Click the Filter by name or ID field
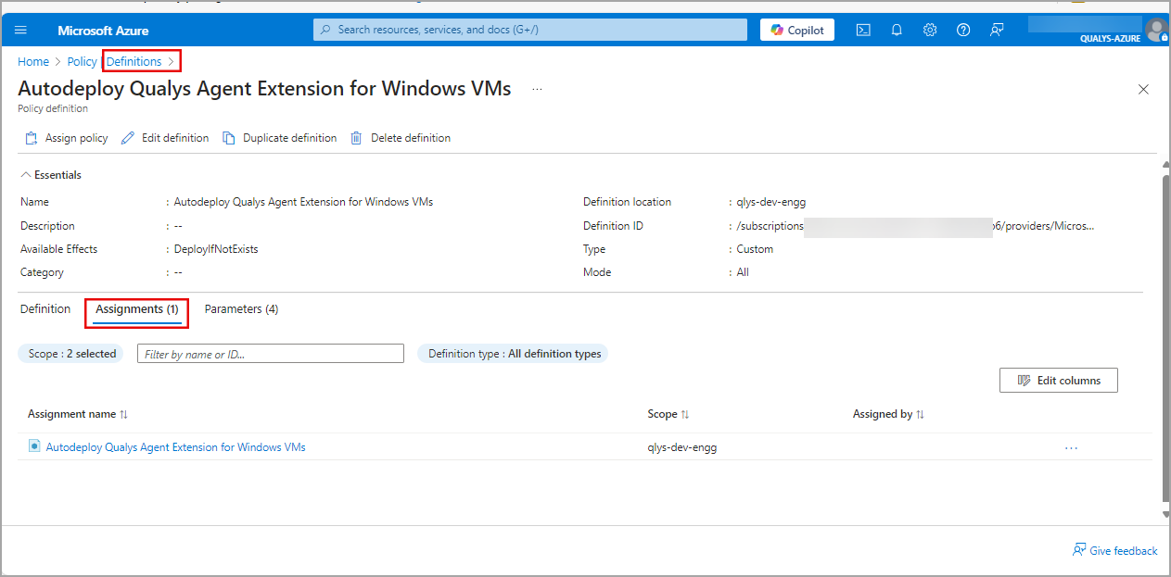 (270, 354)
